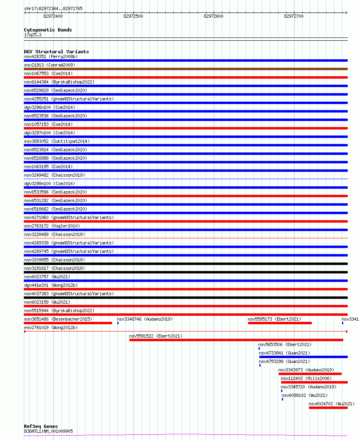Select the nsv6523536 (Sedlazeck2020) label
359x440 pixels.
(56, 116)
